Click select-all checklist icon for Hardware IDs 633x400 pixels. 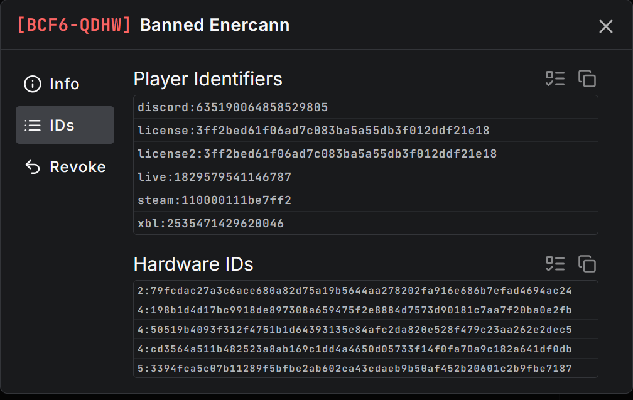(555, 264)
